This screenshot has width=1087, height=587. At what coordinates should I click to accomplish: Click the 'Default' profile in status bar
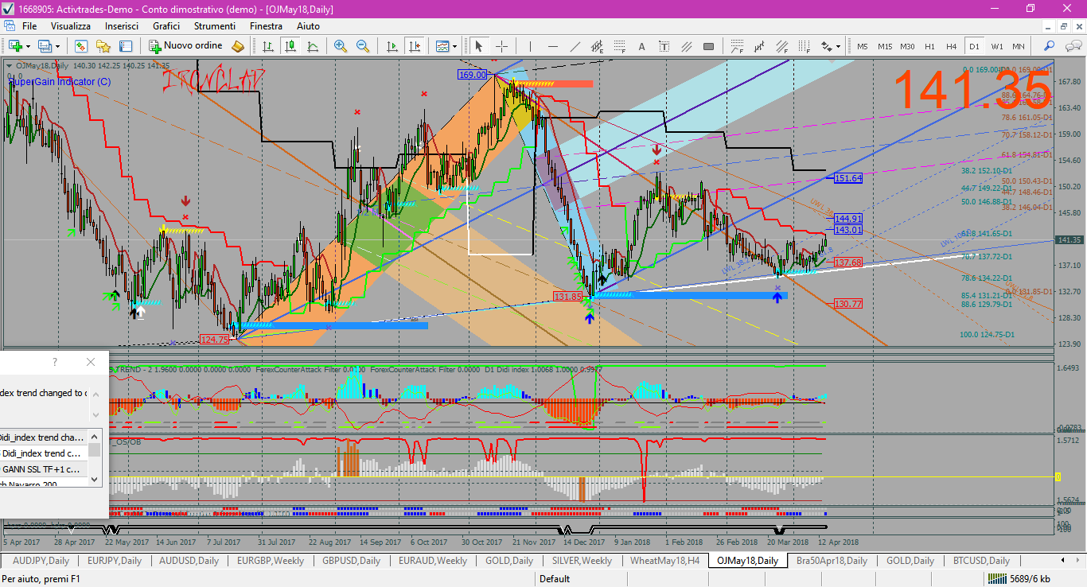click(555, 578)
